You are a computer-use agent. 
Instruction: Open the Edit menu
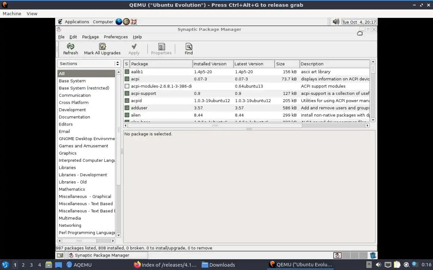[73, 37]
